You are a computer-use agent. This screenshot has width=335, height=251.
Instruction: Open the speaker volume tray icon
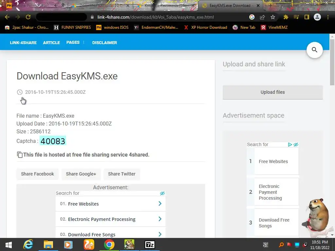tap(305, 244)
